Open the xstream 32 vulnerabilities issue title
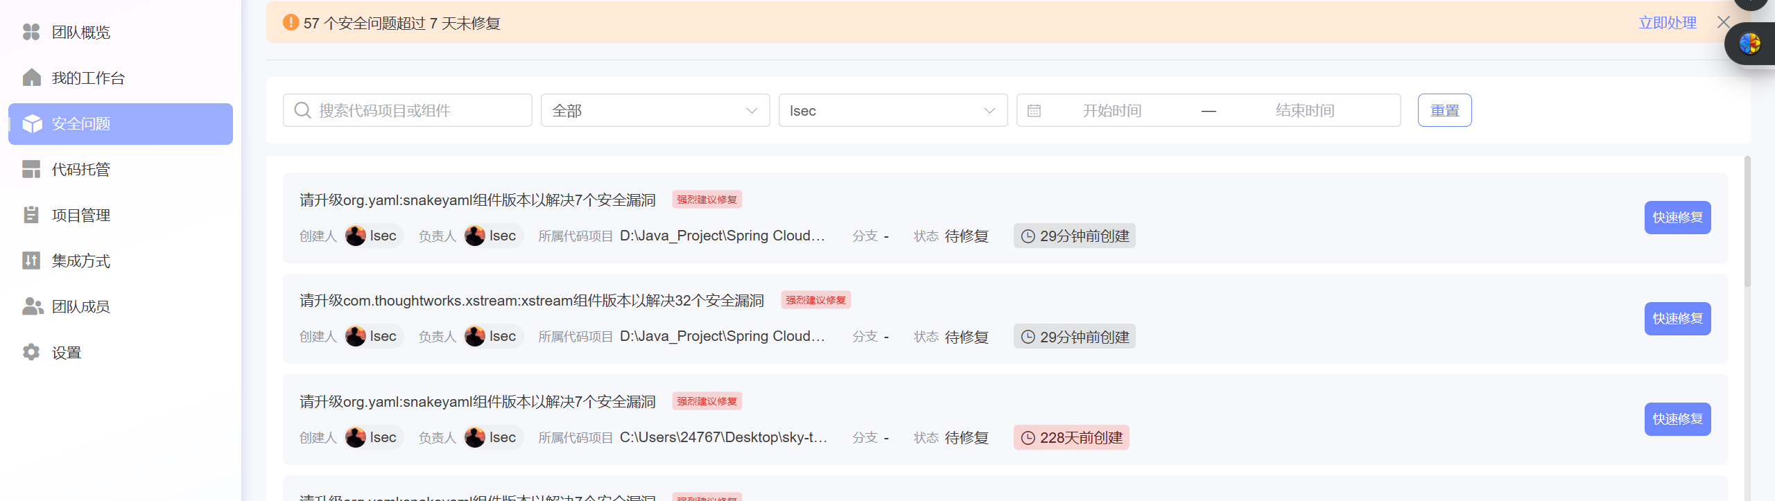 pyautogui.click(x=531, y=301)
